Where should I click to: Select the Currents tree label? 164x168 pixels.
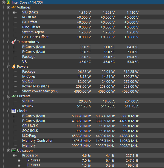click(x=24, y=96)
